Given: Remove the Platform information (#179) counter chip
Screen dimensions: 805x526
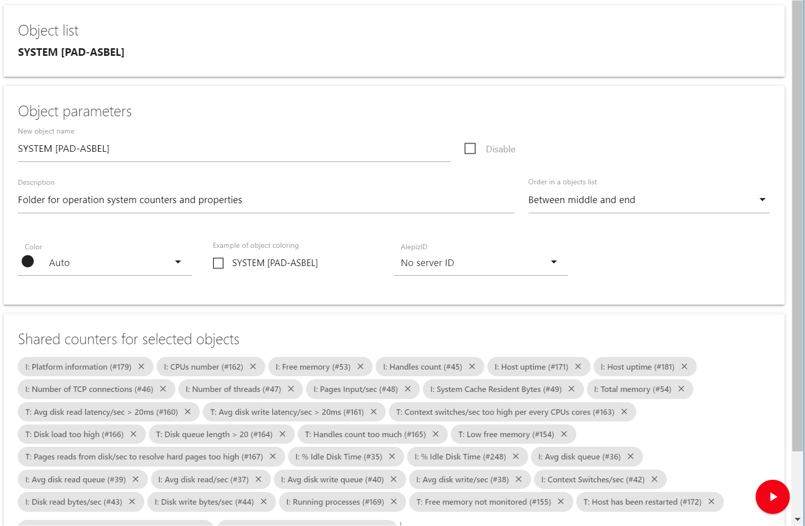Looking at the screenshot, I should point(141,367).
